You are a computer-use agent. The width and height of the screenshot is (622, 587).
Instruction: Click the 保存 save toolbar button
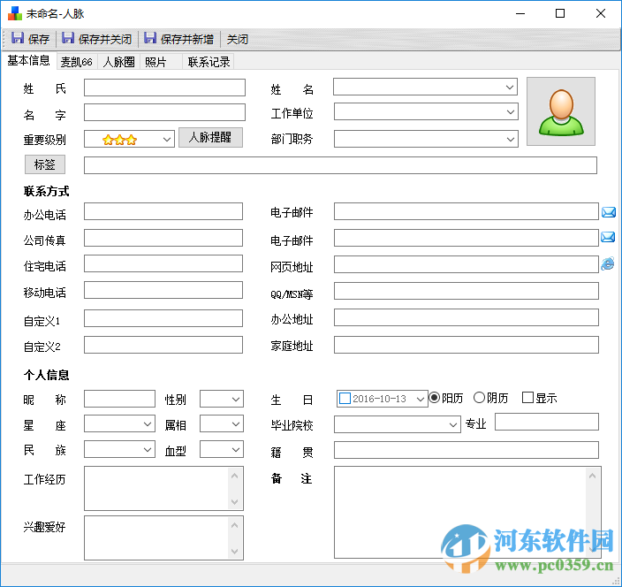30,39
